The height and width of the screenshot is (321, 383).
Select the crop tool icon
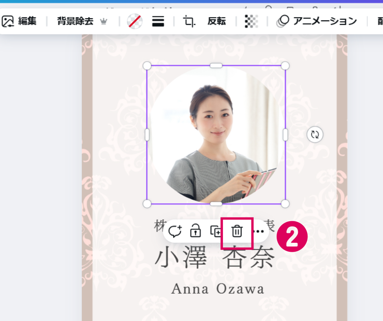[x=189, y=21]
